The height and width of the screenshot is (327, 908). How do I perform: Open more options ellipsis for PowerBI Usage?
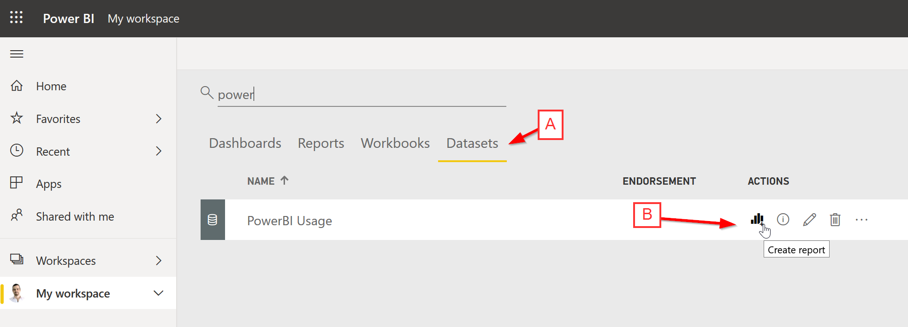click(861, 220)
